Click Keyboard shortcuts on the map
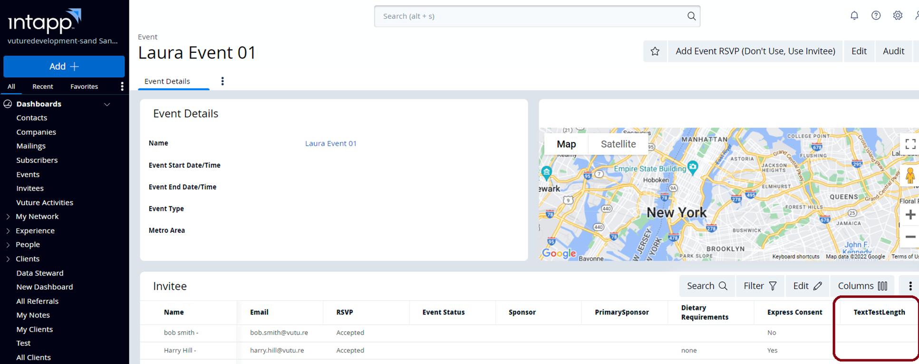 point(796,257)
